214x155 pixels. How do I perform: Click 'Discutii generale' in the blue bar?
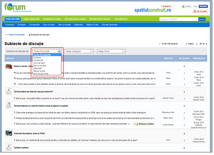pos(110,25)
